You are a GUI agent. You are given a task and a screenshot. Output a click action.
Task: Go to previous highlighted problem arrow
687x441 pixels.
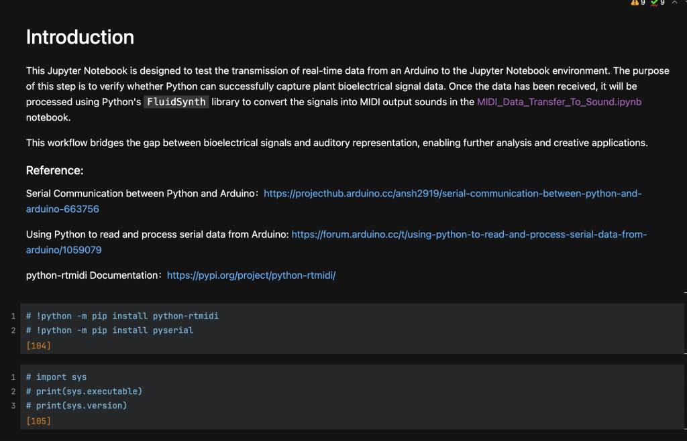[x=675, y=3]
